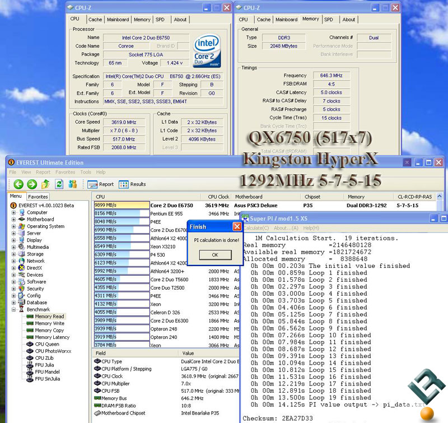Select the Computer node icon in tree
This screenshot has width=448, height=423.
point(22,212)
